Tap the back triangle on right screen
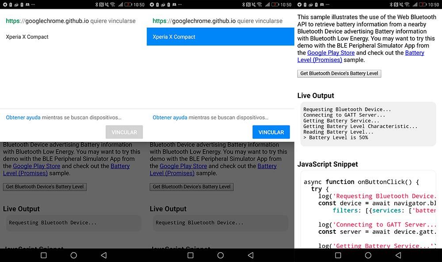Viewport: 442px width, 262px height. (x=398, y=255)
